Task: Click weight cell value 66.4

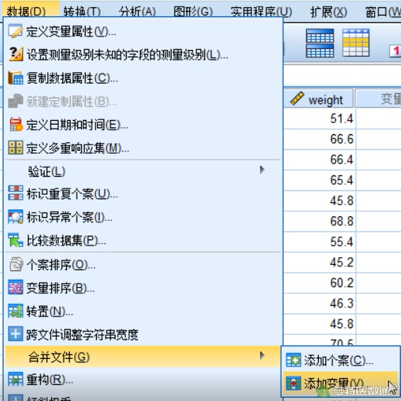Action: click(x=342, y=159)
